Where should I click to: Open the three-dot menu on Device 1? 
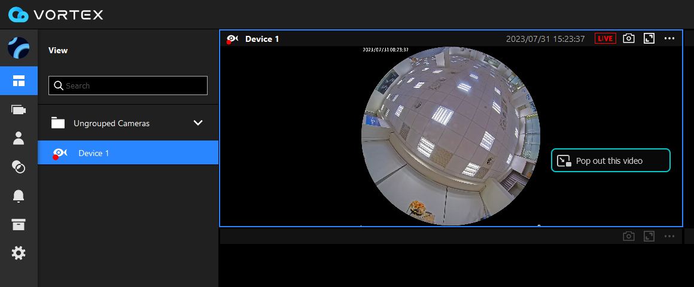tap(669, 38)
